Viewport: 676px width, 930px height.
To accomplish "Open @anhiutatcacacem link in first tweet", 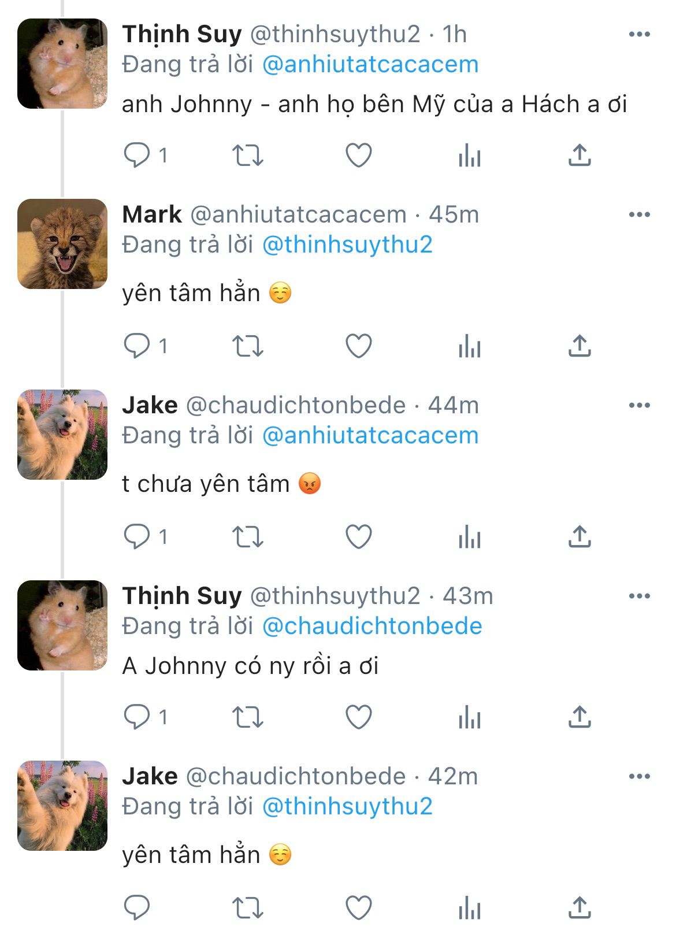I will tap(370, 64).
